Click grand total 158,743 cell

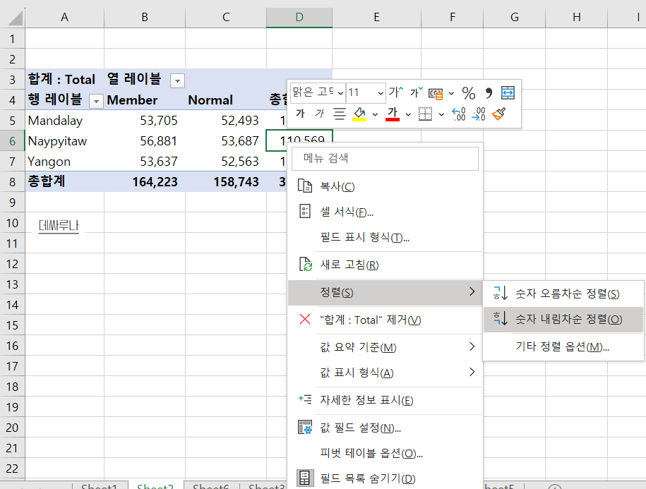point(226,181)
